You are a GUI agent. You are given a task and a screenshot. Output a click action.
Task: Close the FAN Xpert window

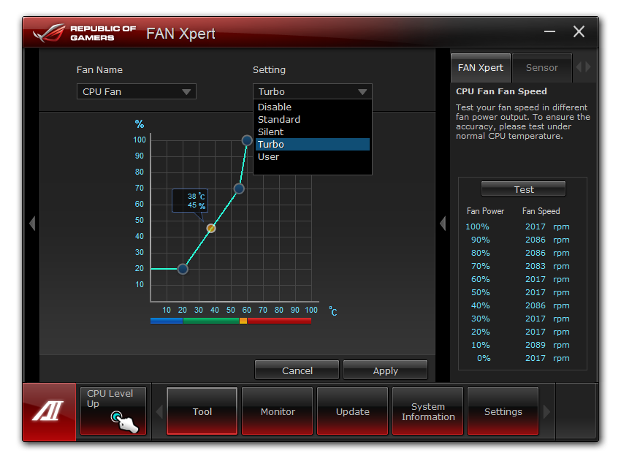(579, 31)
